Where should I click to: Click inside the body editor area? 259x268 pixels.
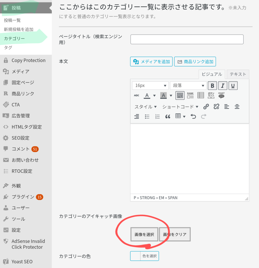(x=190, y=159)
